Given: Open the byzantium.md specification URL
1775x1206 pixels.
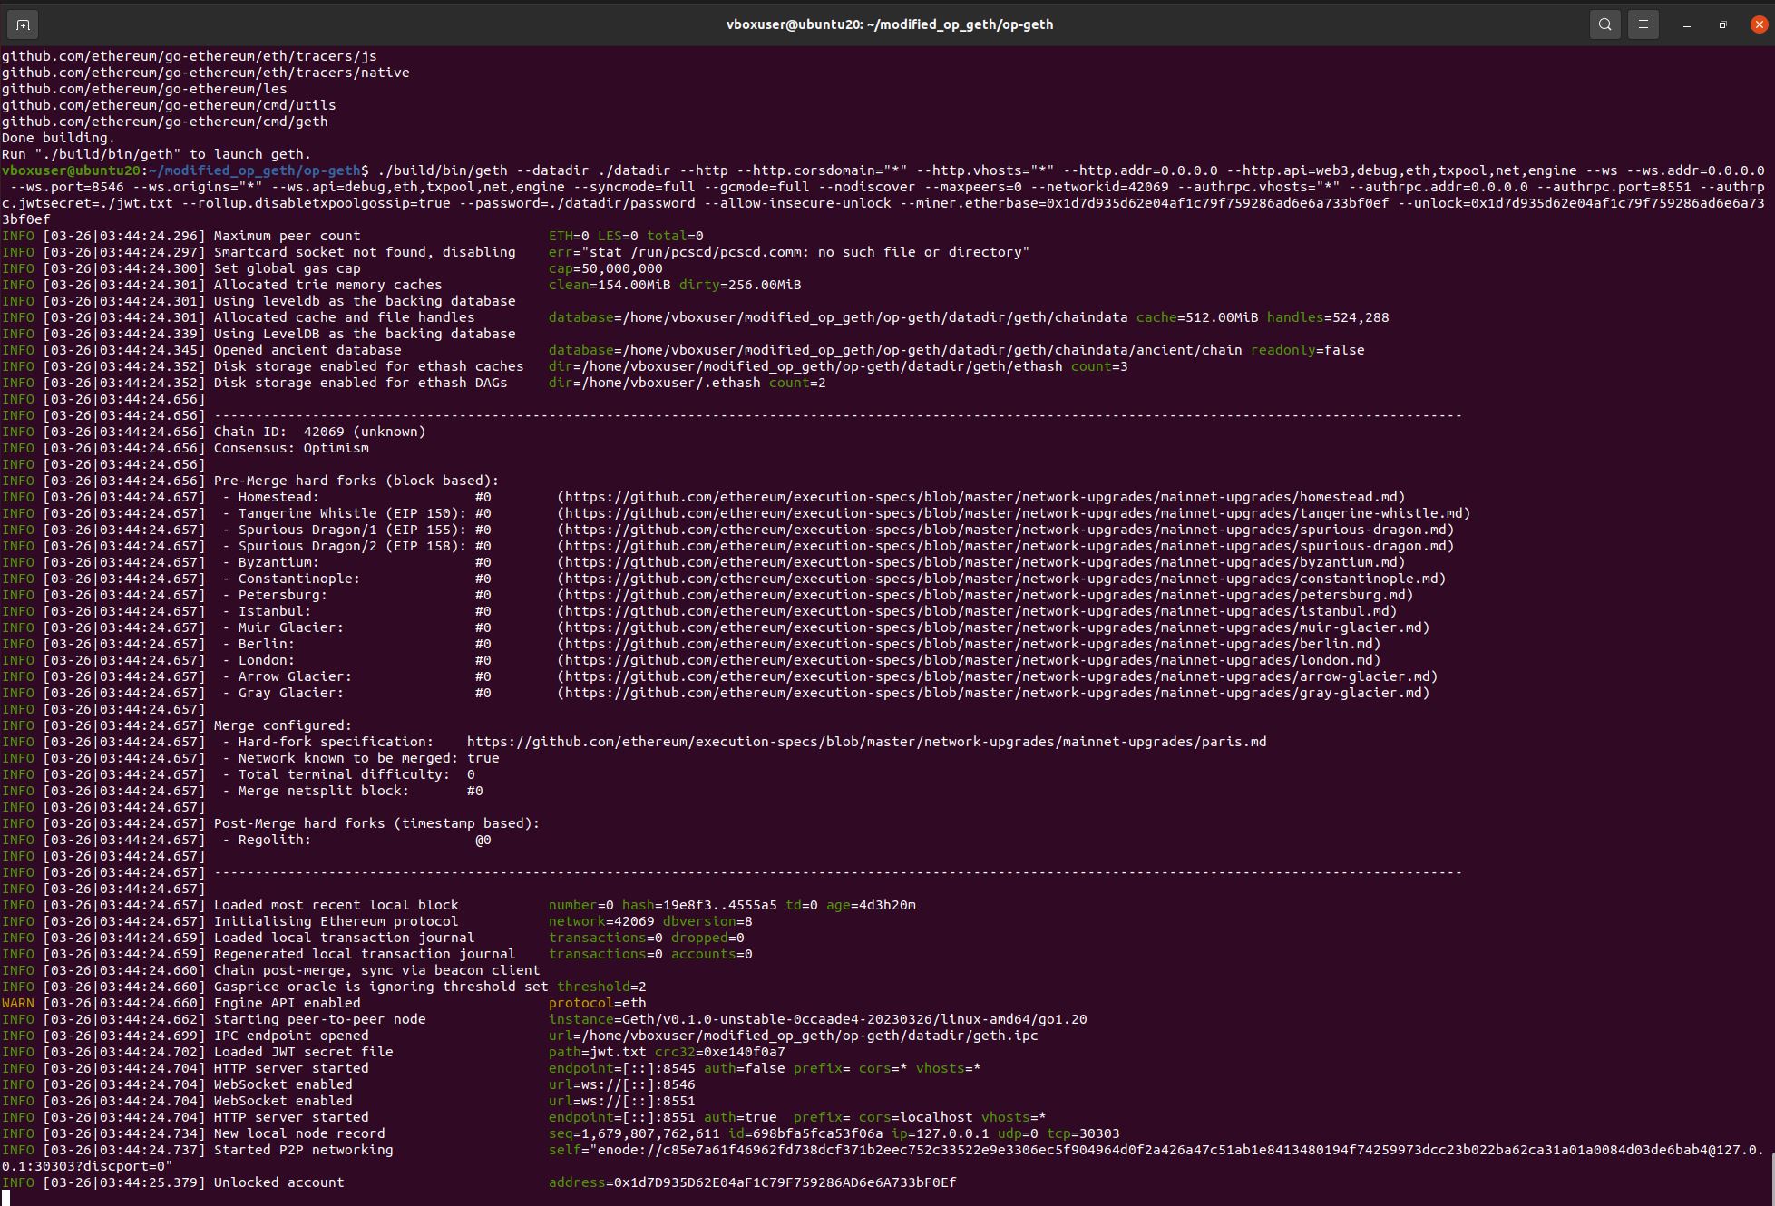Looking at the screenshot, I should (x=981, y=562).
